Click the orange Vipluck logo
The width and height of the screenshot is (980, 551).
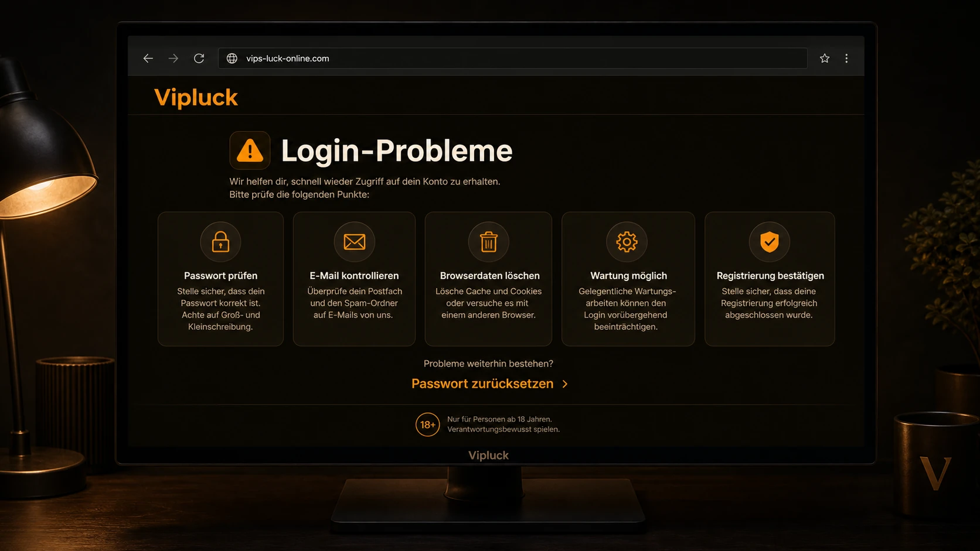tap(196, 97)
